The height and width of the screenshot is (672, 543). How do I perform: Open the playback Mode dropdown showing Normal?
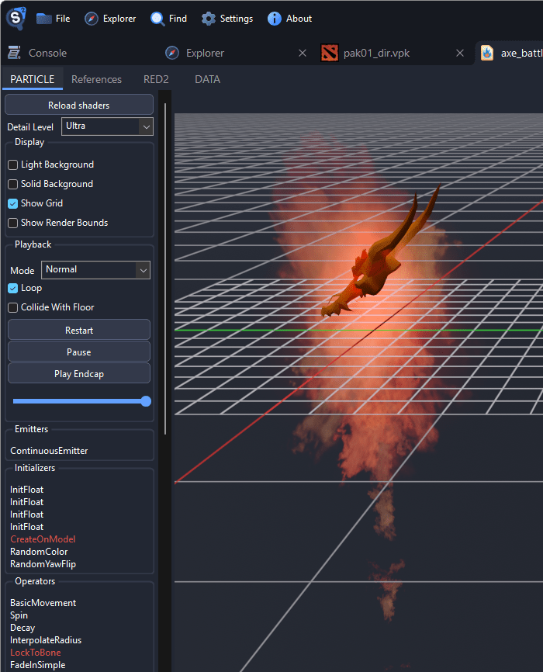95,270
